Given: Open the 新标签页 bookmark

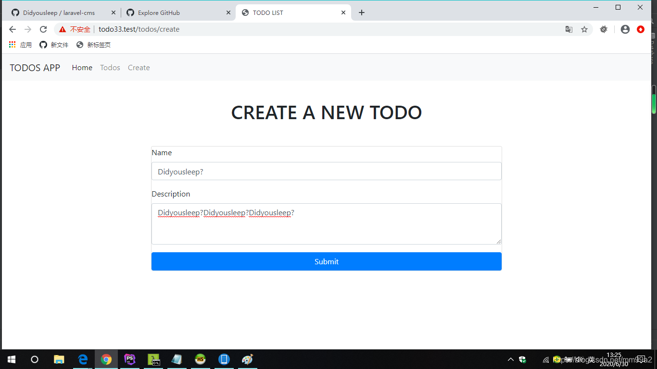Looking at the screenshot, I should point(93,45).
